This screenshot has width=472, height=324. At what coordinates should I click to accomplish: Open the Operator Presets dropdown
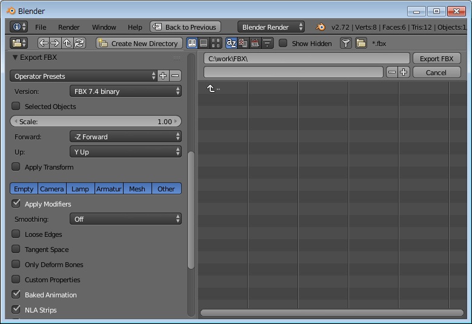[x=84, y=76]
